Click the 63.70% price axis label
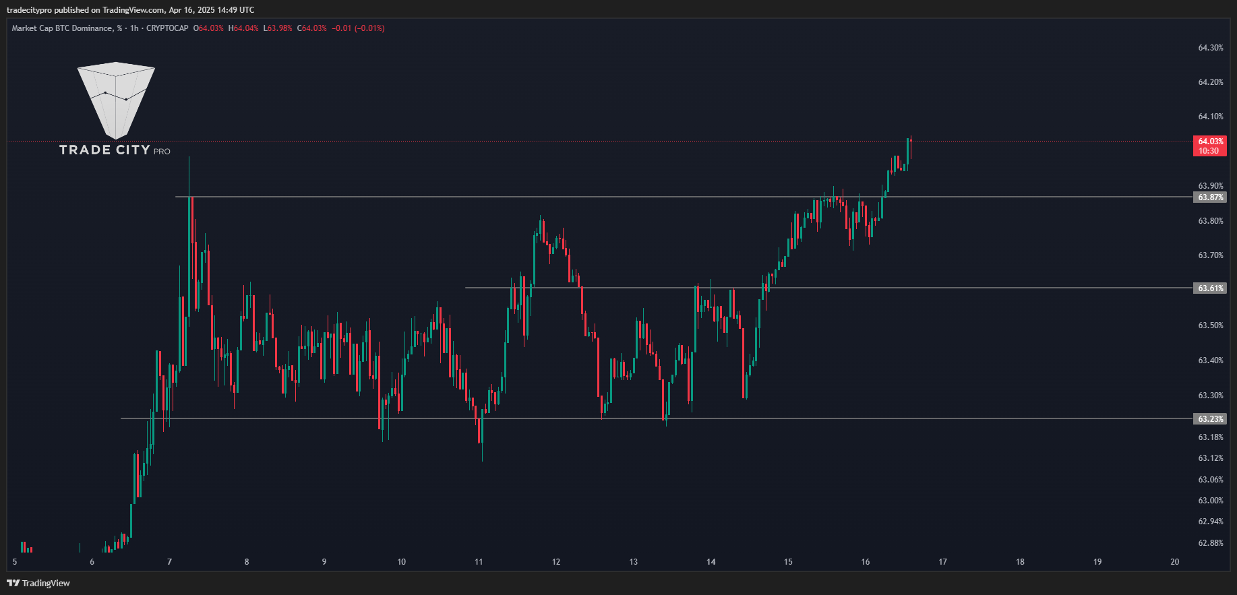 point(1211,255)
